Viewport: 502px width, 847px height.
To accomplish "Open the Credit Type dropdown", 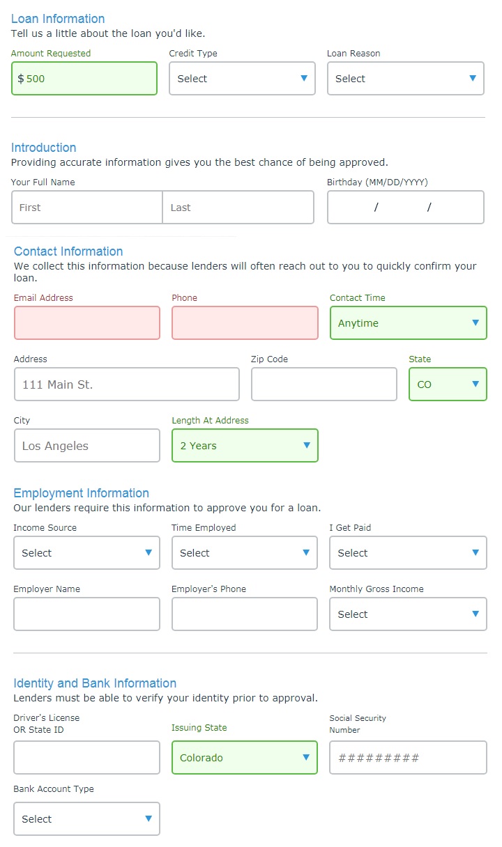I will 242,79.
